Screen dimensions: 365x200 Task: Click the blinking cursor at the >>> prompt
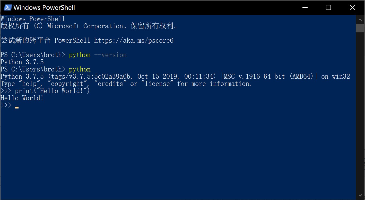[x=16, y=107]
